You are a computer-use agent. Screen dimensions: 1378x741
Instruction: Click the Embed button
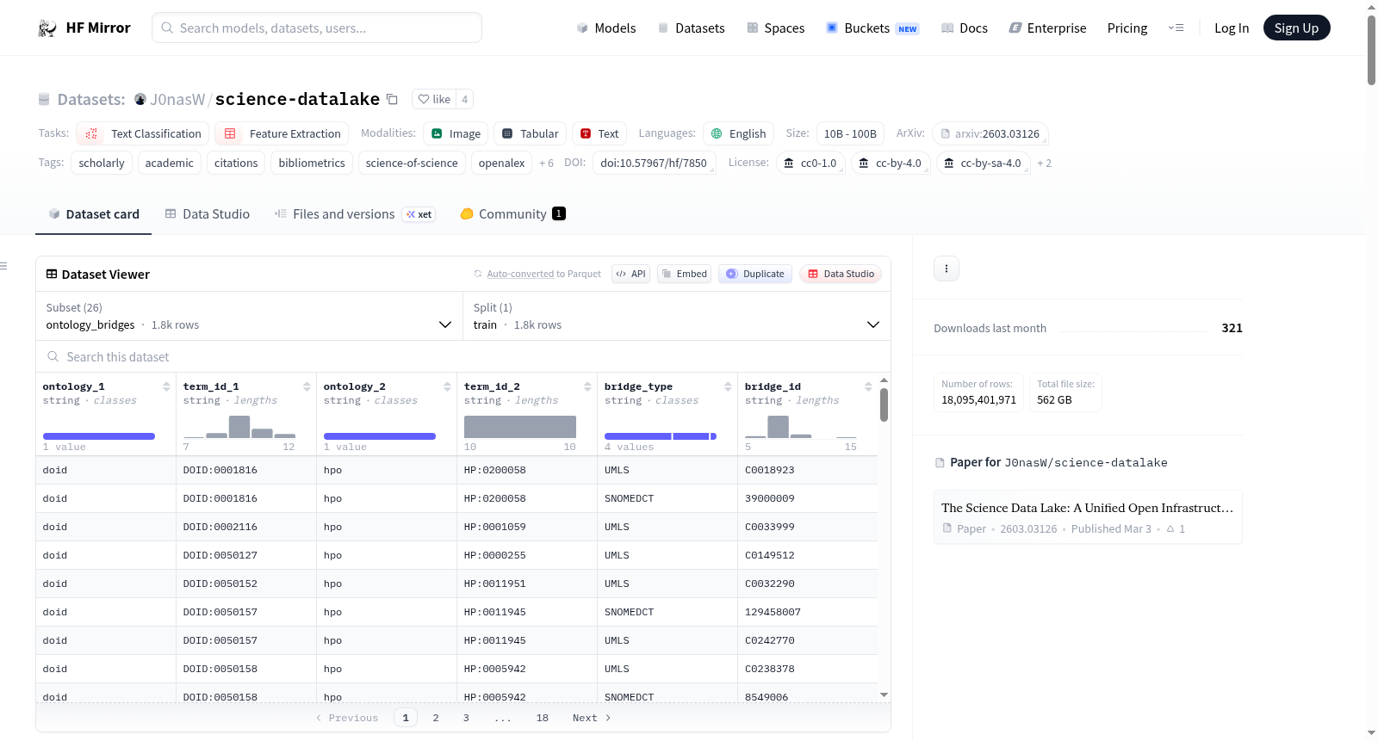pos(685,274)
